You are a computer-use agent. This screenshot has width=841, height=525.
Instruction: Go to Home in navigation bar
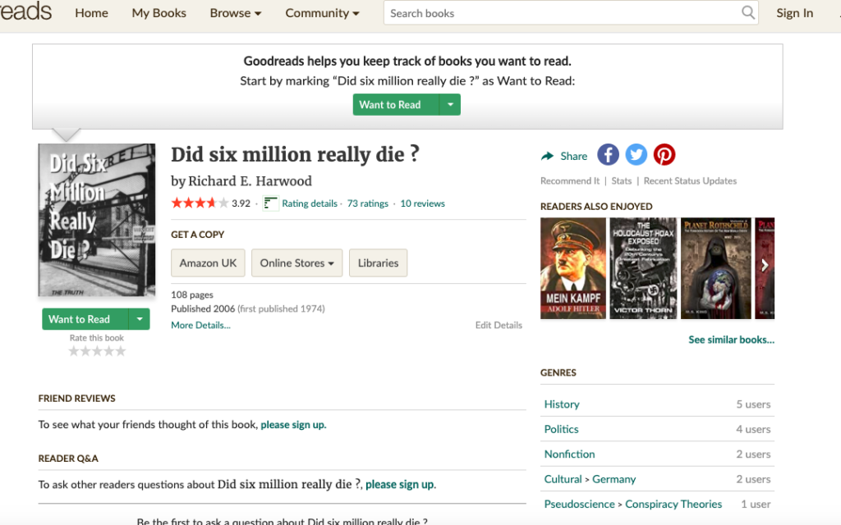(x=91, y=13)
